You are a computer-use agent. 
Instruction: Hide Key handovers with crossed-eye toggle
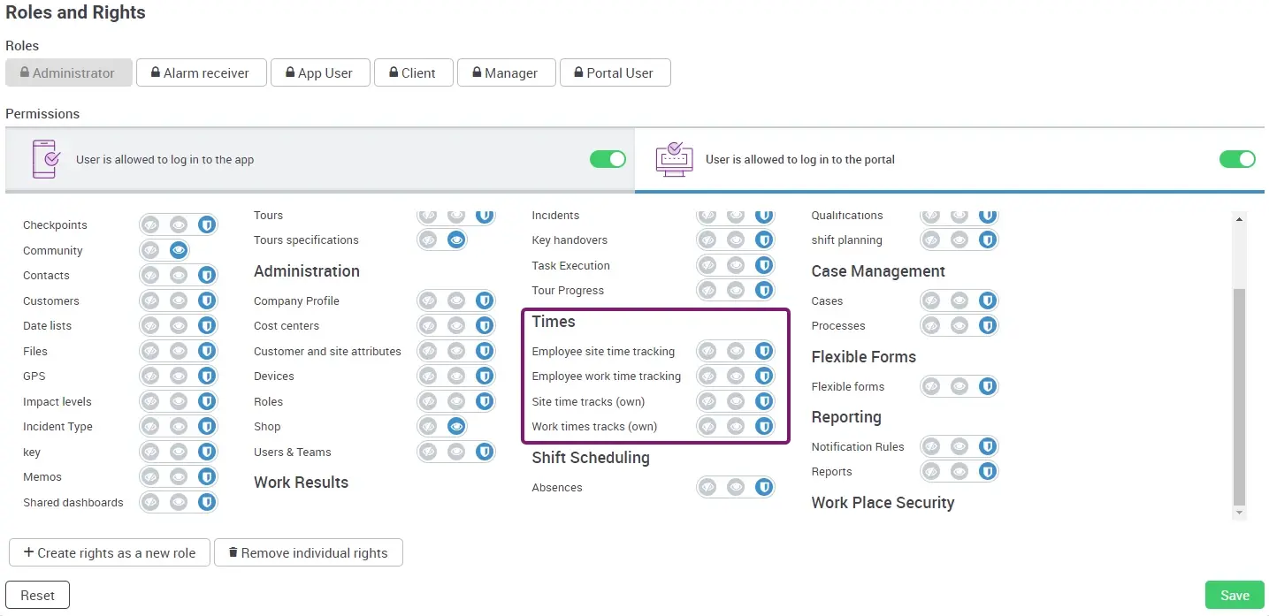(x=707, y=240)
